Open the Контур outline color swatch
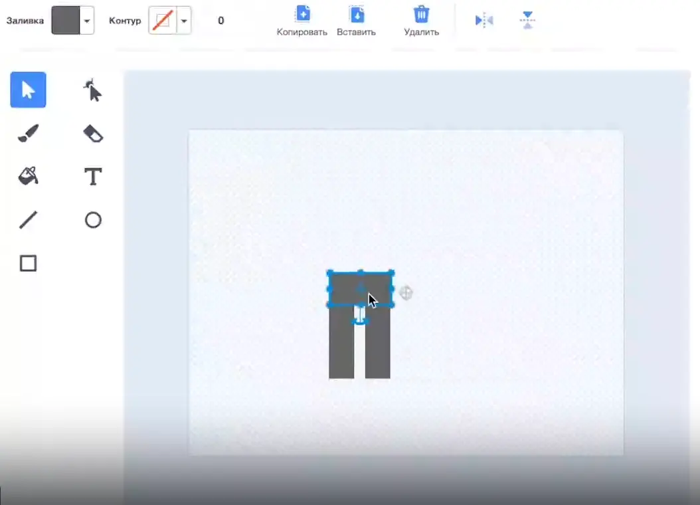Viewport: 700px width, 505px height. coord(163,20)
